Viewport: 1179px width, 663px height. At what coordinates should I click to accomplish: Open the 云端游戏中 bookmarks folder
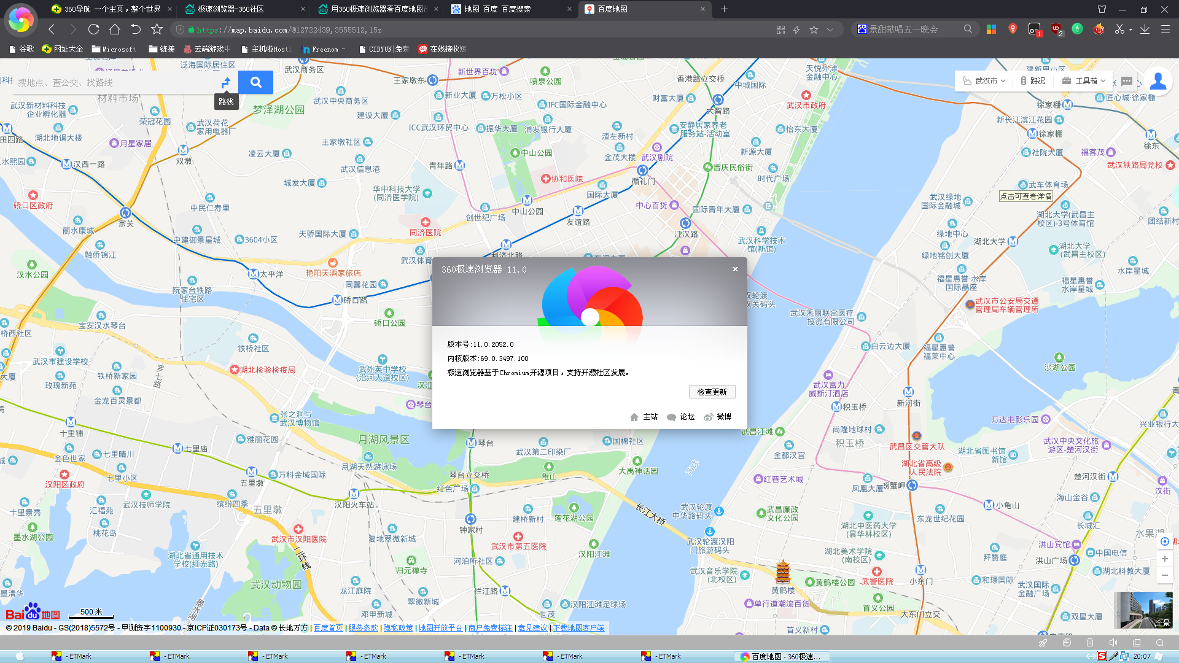coord(207,49)
